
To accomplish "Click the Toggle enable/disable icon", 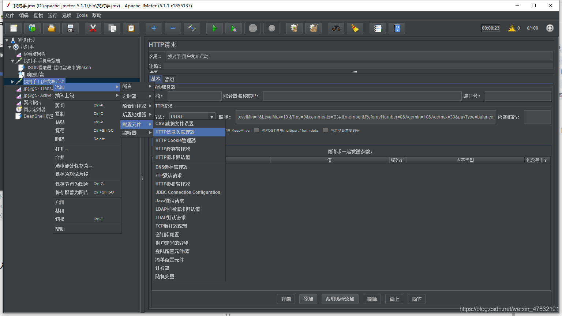I will [192, 28].
